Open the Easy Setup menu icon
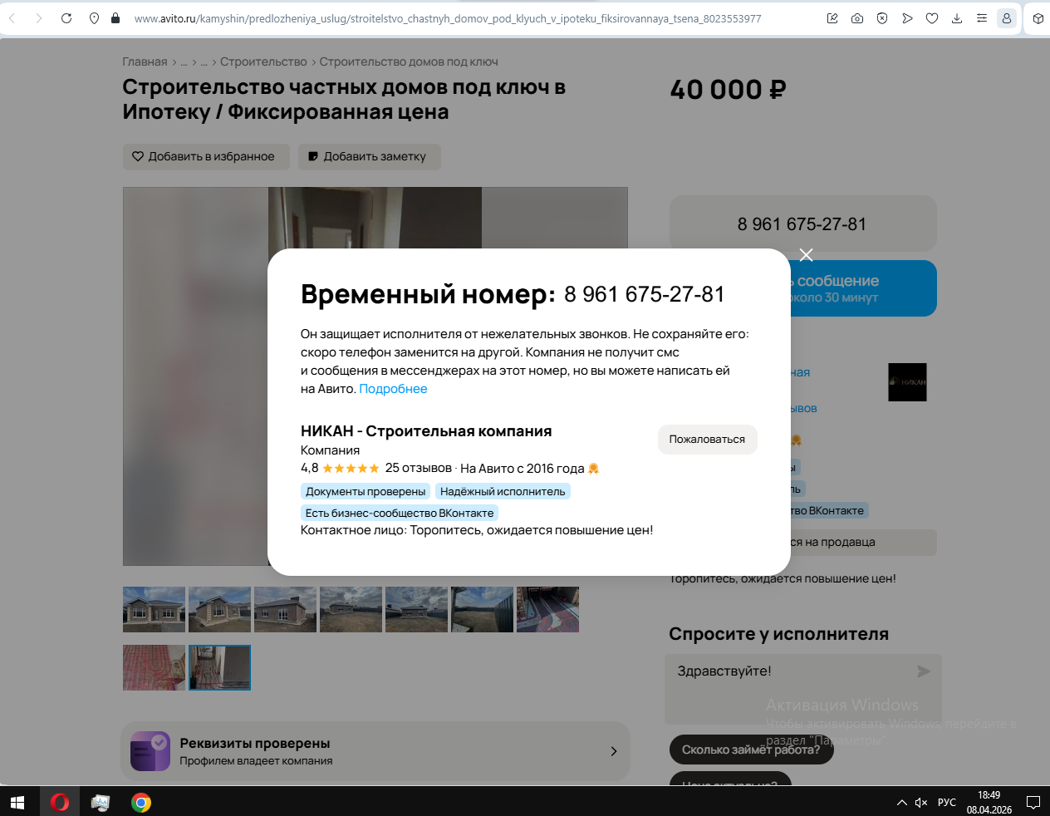This screenshot has width=1050, height=816. tap(982, 18)
